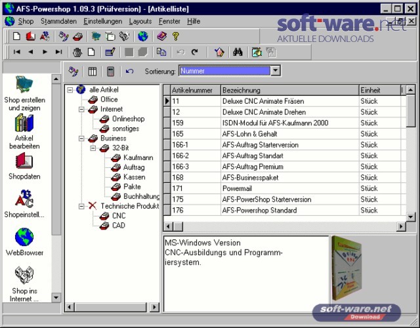Screen dimensions: 420x328
Task: Click the globe web browser toolbar icon
Action: pyautogui.click(x=143, y=36)
